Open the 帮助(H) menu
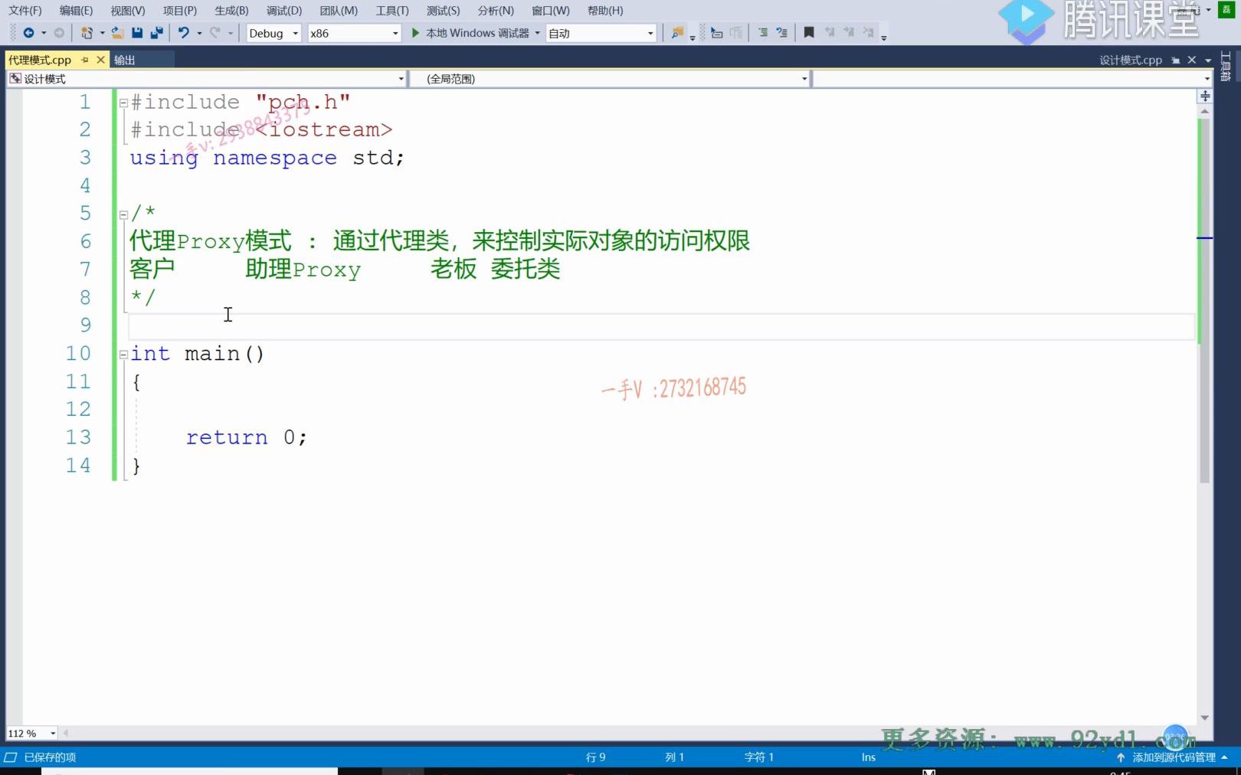This screenshot has height=775, width=1241. pos(605,11)
